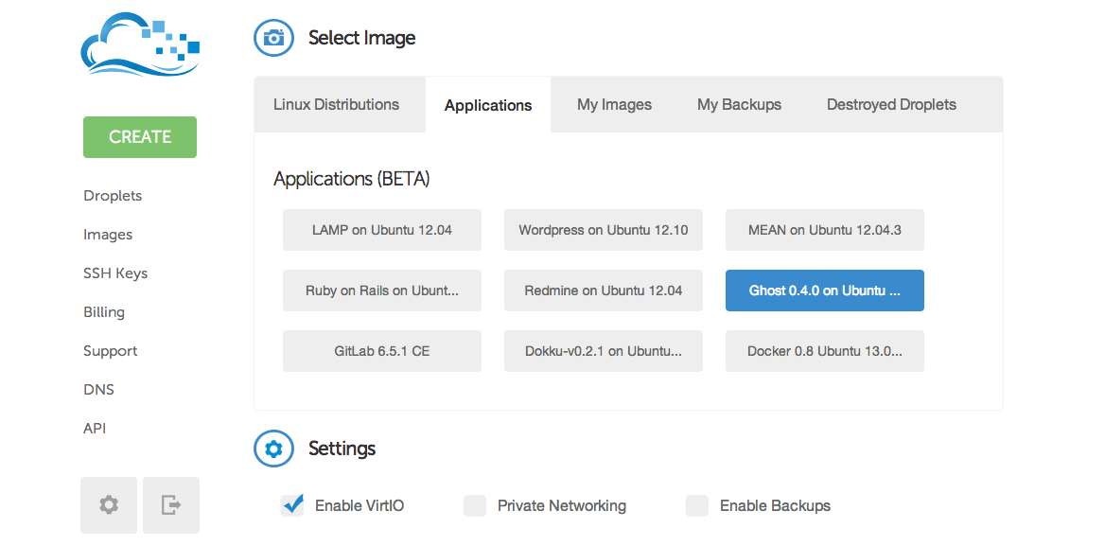Enable Private Networking checkbox
Viewport: 1105px width, 546px height.
[x=475, y=506]
